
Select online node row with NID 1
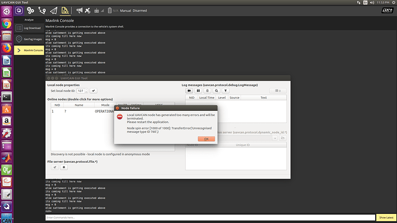pos(83,111)
